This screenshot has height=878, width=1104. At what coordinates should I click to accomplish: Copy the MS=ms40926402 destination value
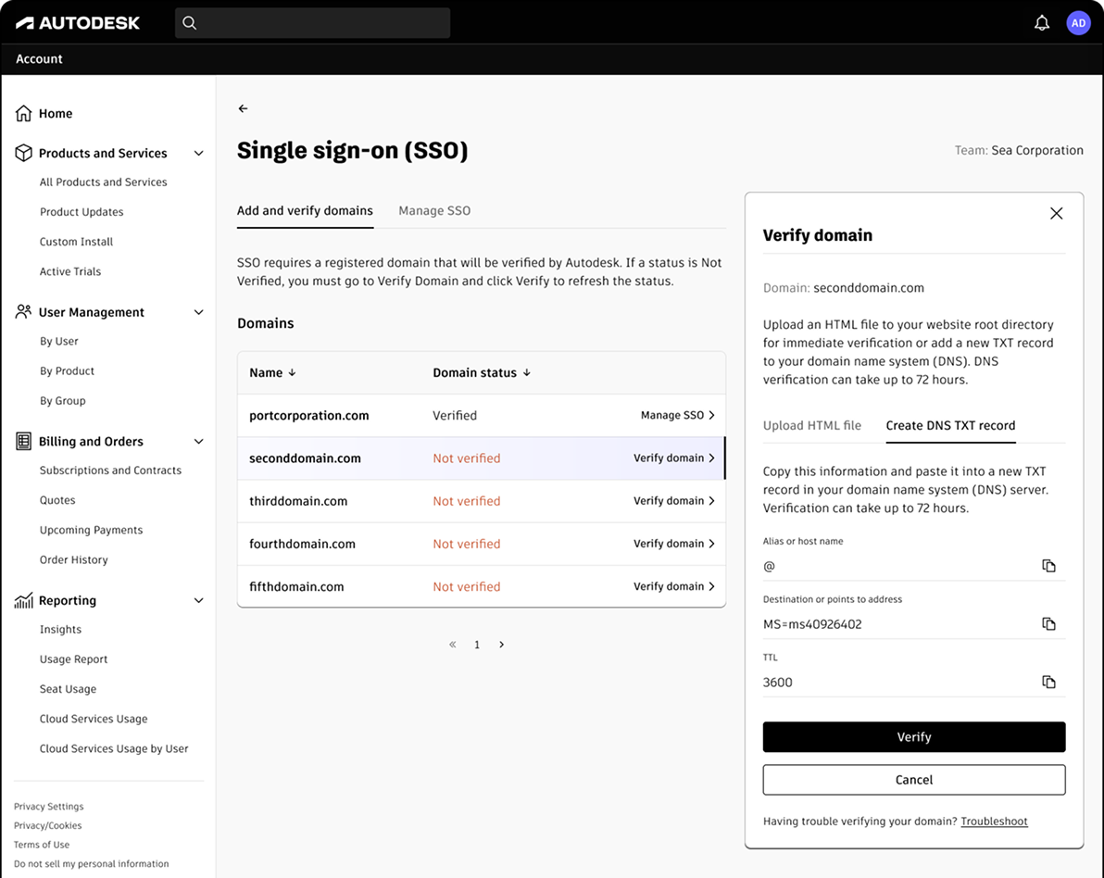pos(1048,624)
